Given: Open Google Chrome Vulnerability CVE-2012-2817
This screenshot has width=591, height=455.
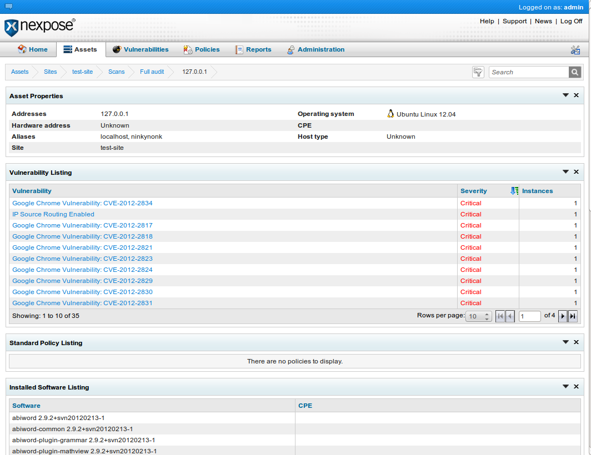Looking at the screenshot, I should tap(82, 225).
